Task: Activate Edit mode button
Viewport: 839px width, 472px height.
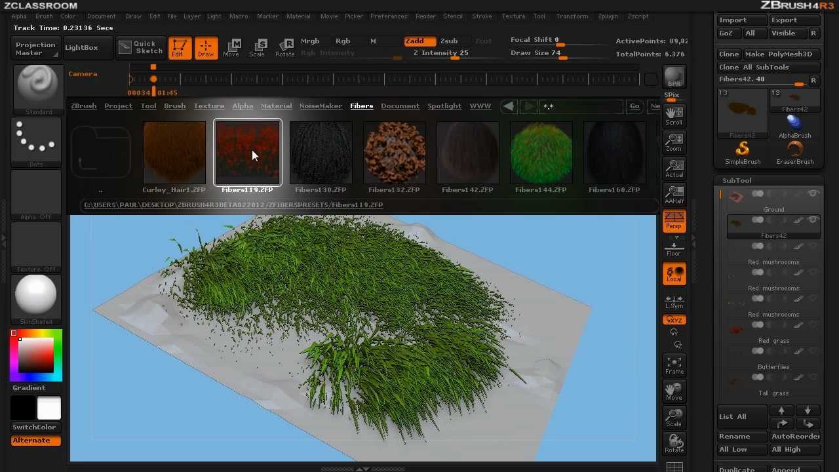Action: tap(179, 48)
